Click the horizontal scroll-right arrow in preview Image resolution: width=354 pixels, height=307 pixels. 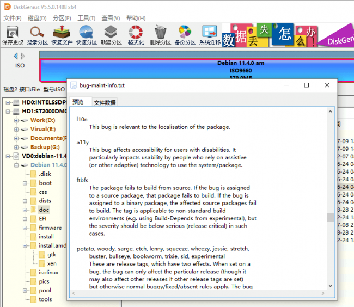coord(323,293)
